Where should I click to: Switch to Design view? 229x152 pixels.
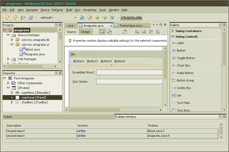[x=86, y=32]
